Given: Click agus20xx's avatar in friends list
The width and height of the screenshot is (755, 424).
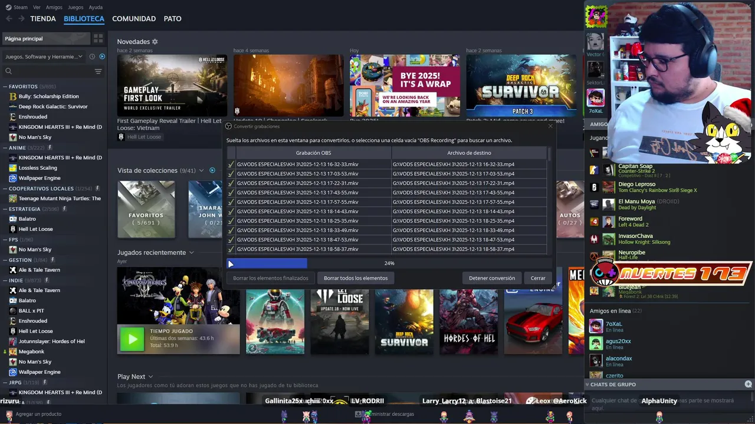Looking at the screenshot, I should (596, 343).
